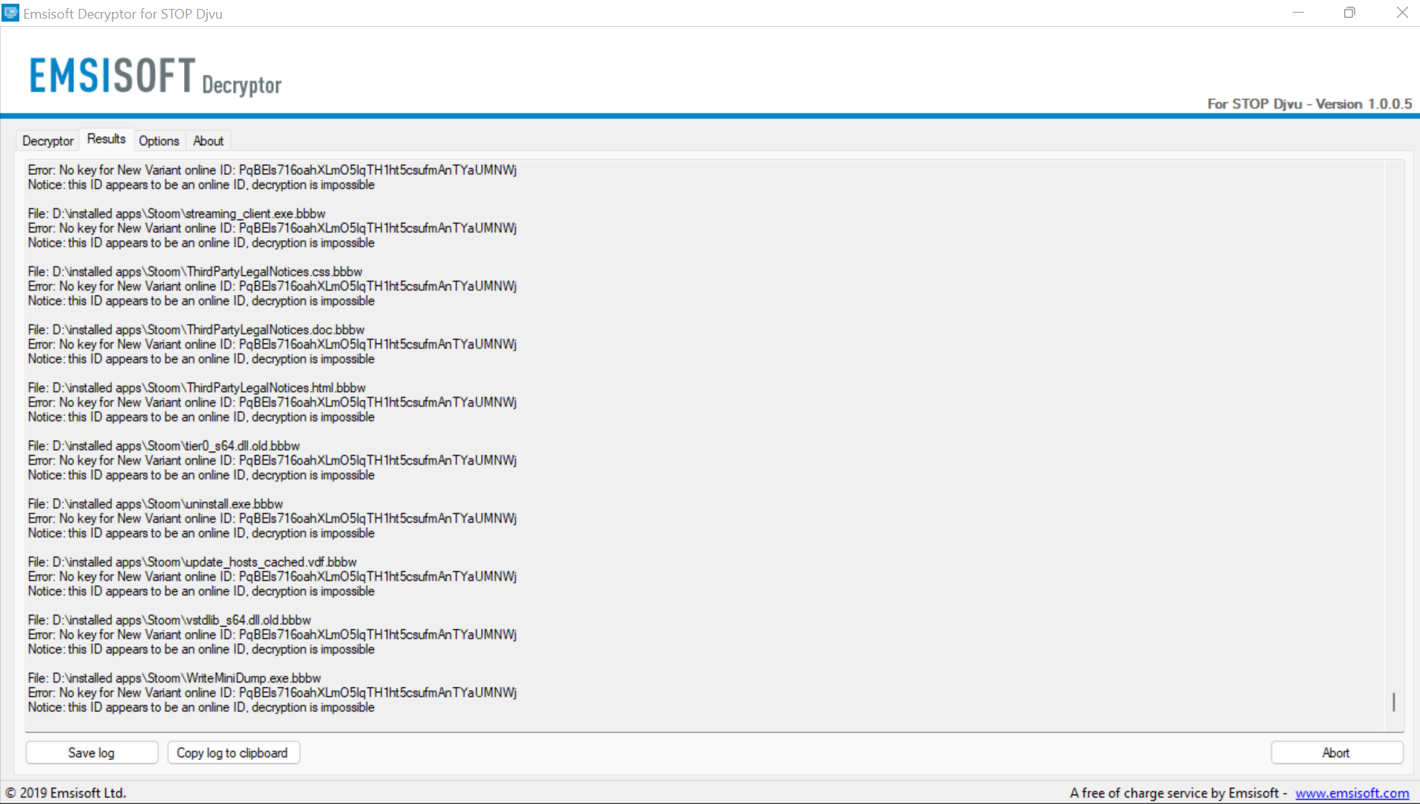
Task: Click the error line under tier0_s64.dll.old.bbbw
Action: [273, 461]
